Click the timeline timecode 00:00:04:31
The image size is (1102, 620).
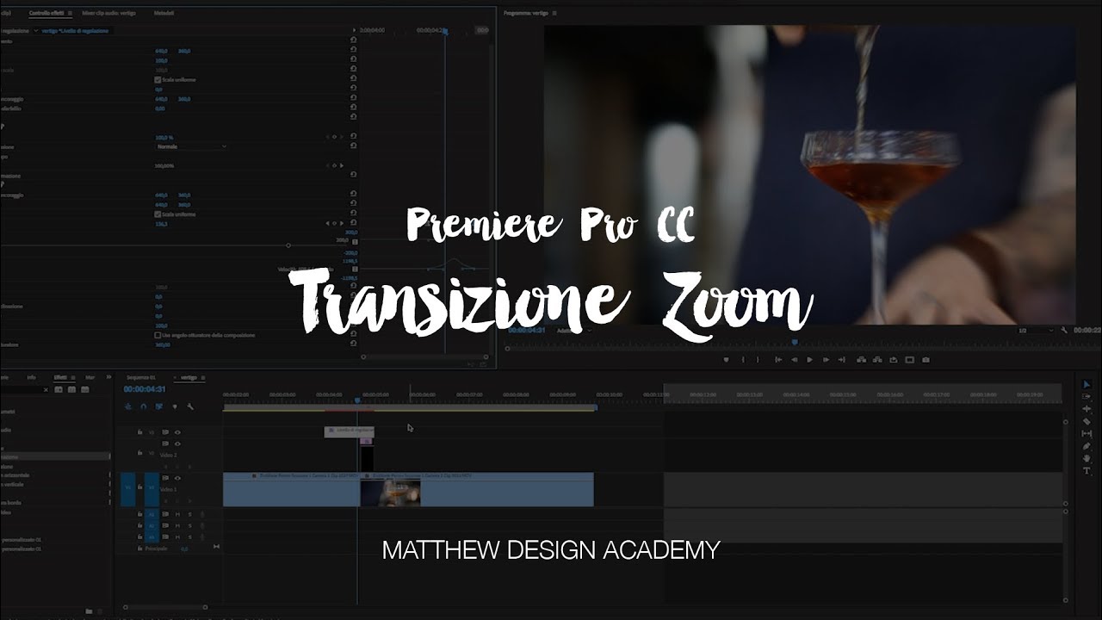pos(145,389)
